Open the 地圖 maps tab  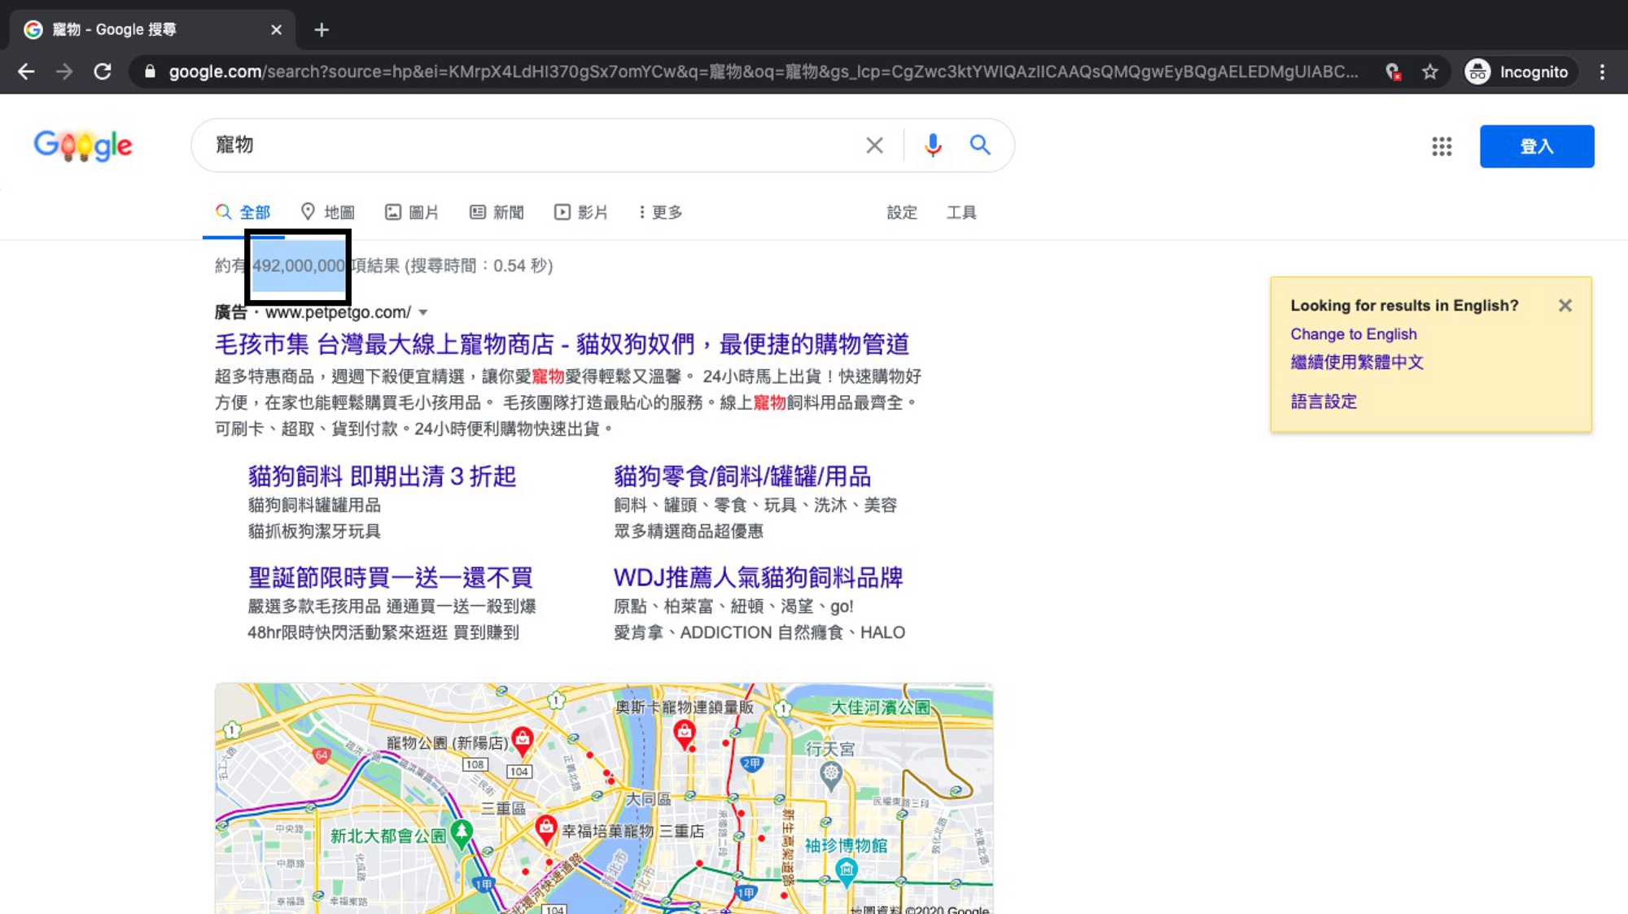click(328, 212)
